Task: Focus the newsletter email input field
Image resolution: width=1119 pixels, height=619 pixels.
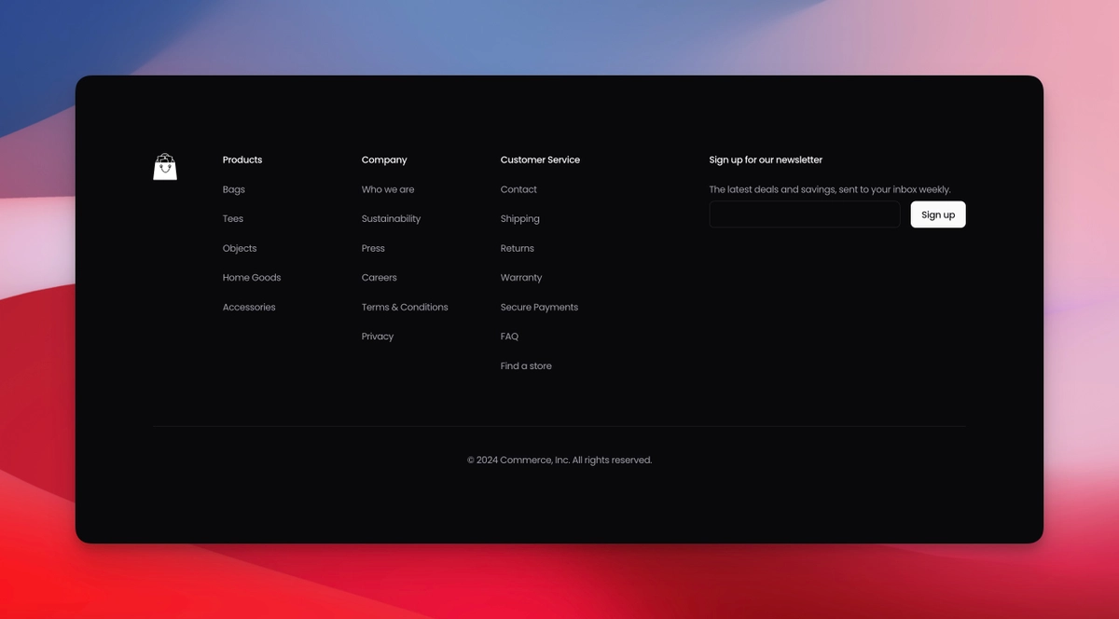Action: pos(805,214)
